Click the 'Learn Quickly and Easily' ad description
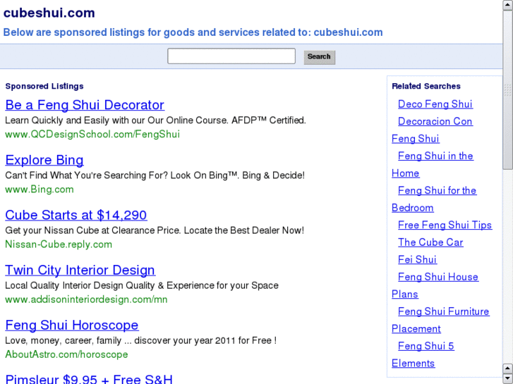The width and height of the screenshot is (513, 384). pyautogui.click(x=155, y=120)
